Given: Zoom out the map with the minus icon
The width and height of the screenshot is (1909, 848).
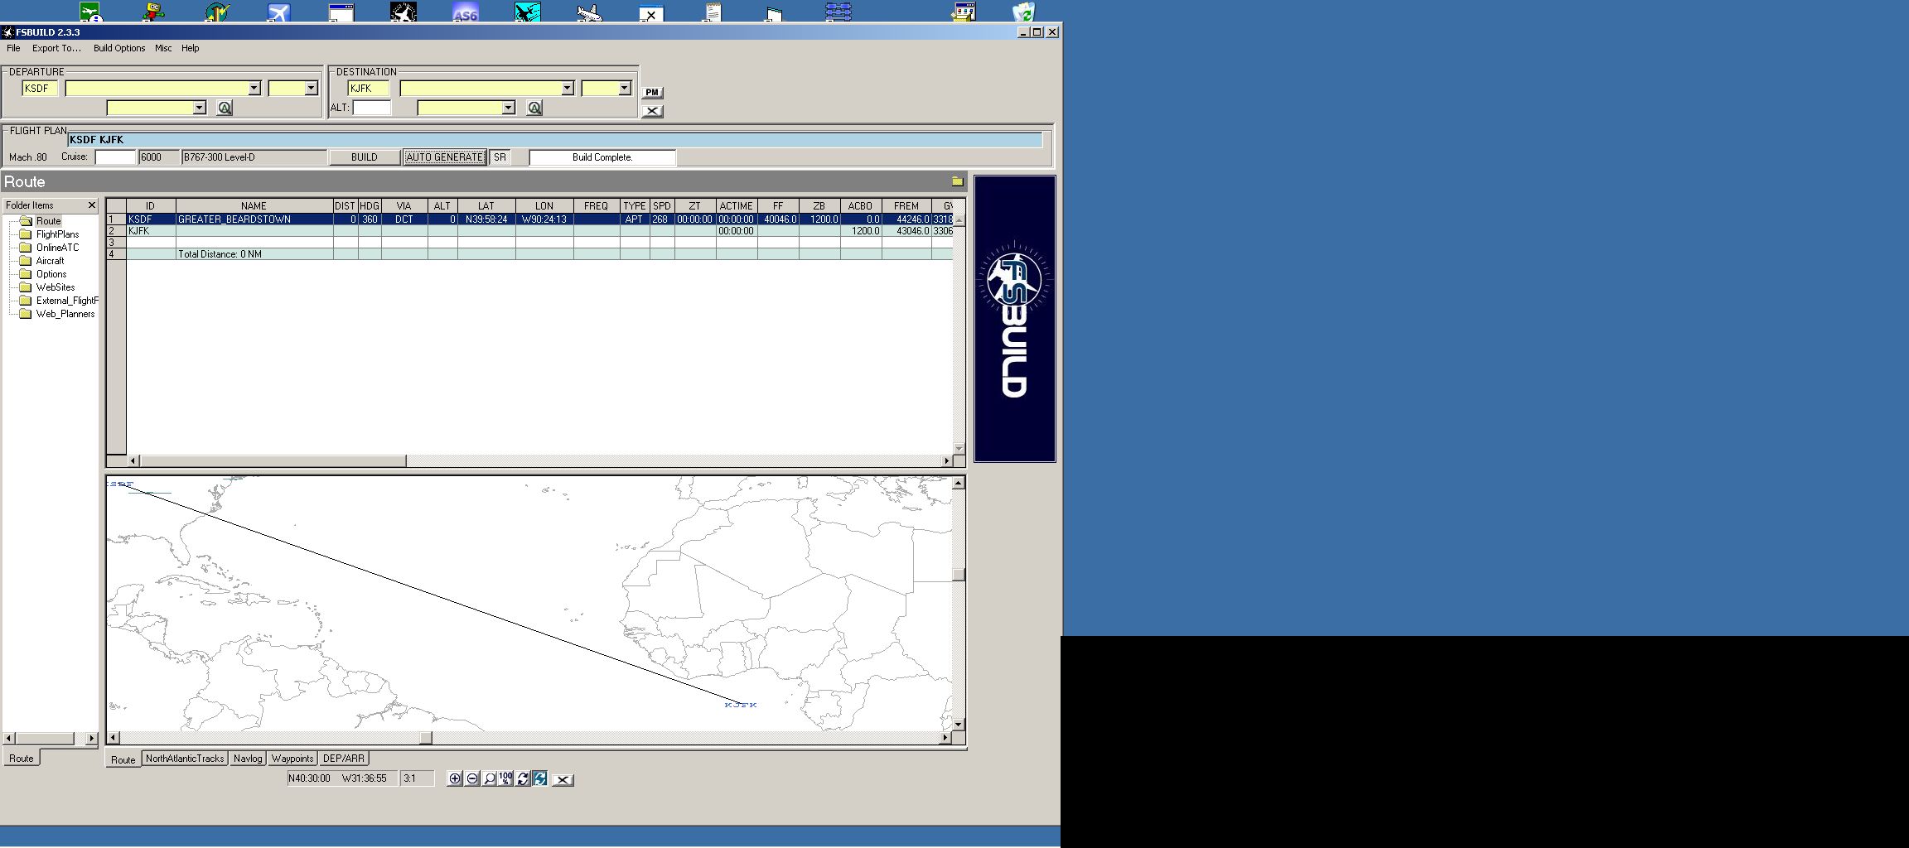Looking at the screenshot, I should (x=472, y=778).
